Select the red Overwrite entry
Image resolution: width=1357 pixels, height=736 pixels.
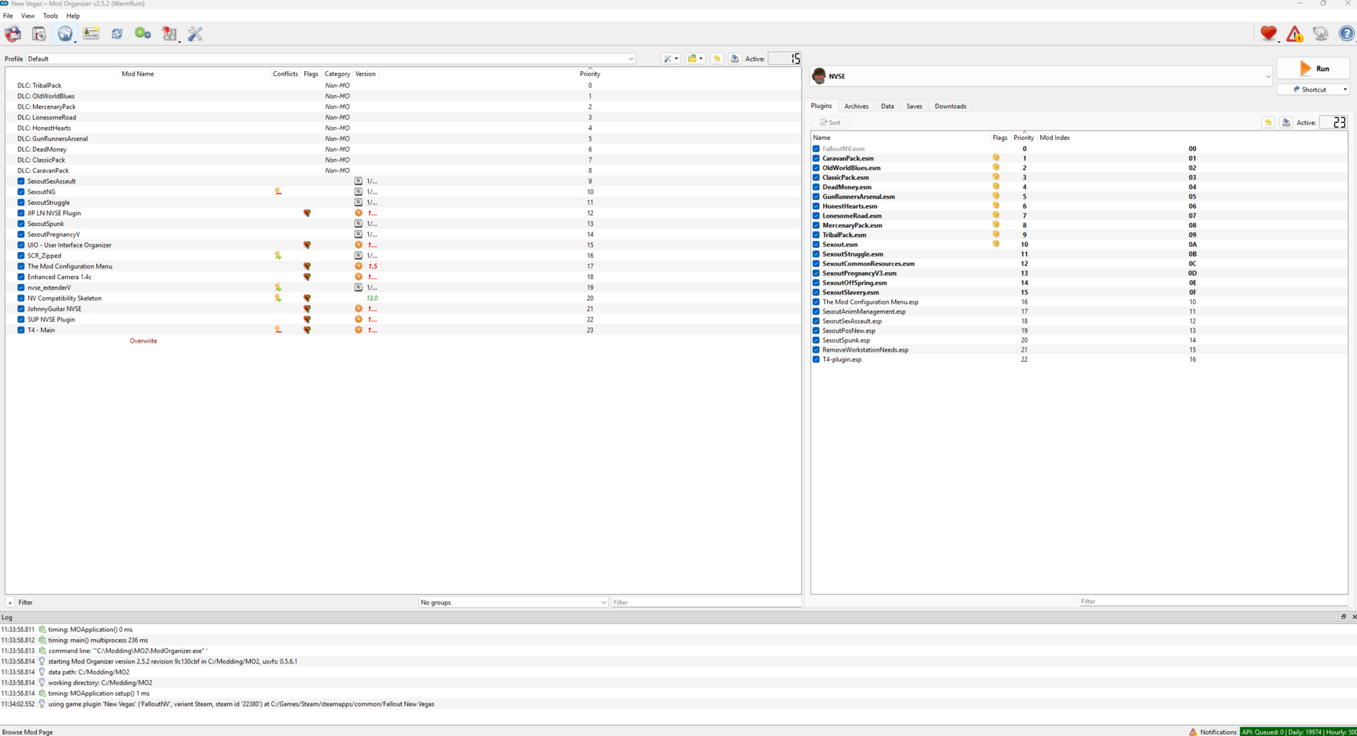pos(143,340)
